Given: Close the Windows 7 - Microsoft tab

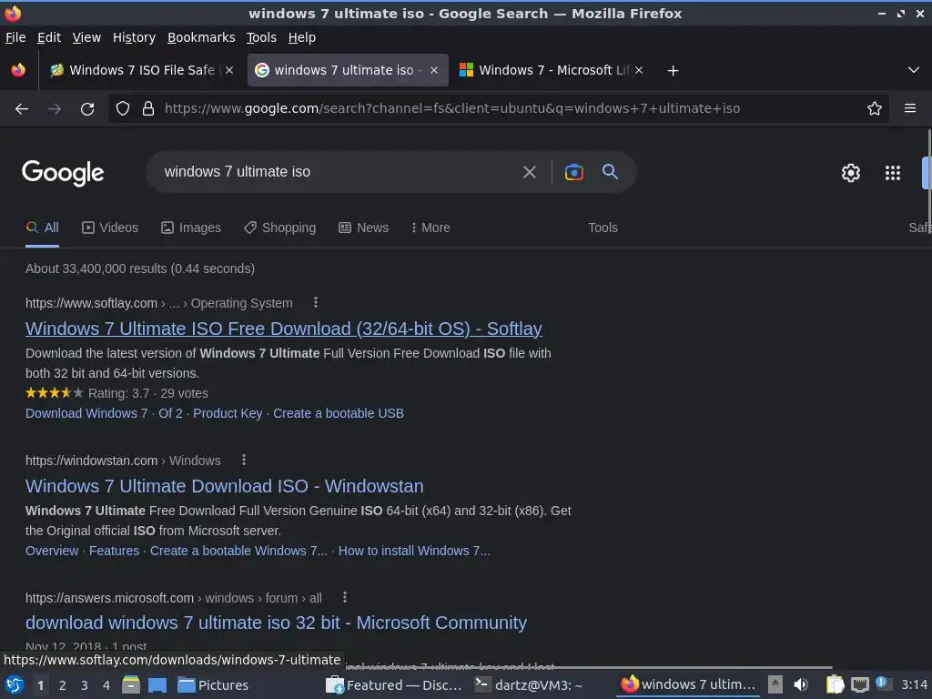Looking at the screenshot, I should (x=638, y=70).
